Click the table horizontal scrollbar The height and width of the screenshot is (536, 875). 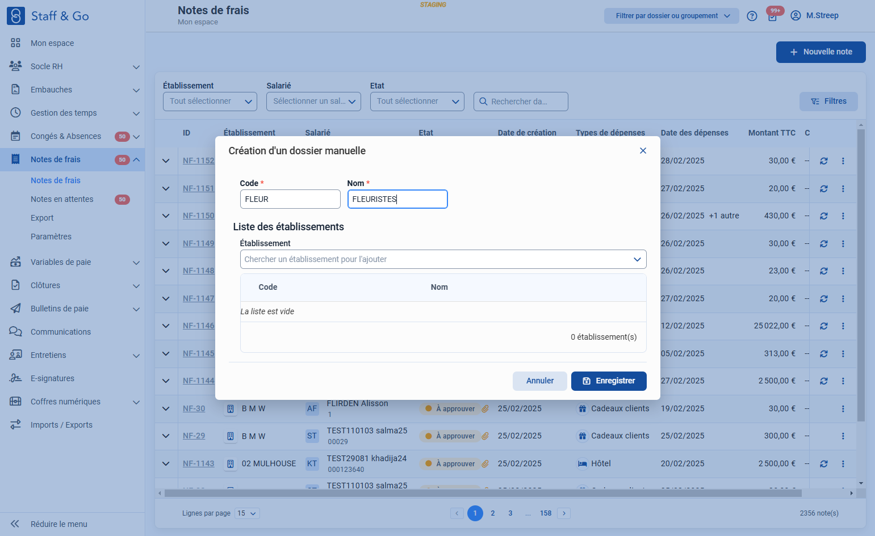483,493
